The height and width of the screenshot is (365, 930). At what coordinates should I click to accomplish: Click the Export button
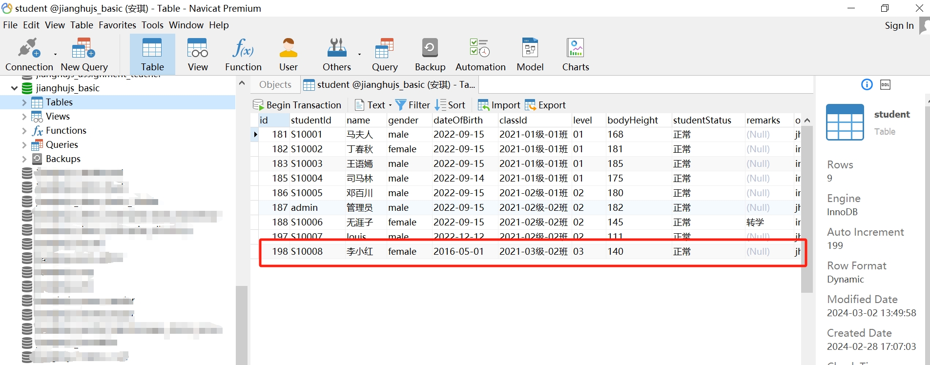coord(545,105)
